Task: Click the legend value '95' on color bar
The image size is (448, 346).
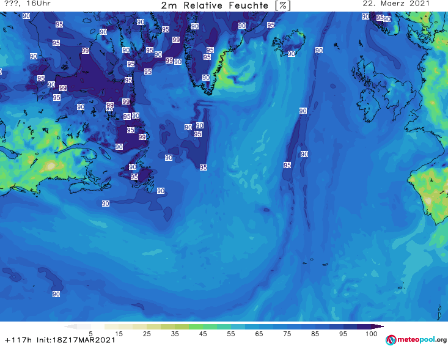Action: pos(343,334)
